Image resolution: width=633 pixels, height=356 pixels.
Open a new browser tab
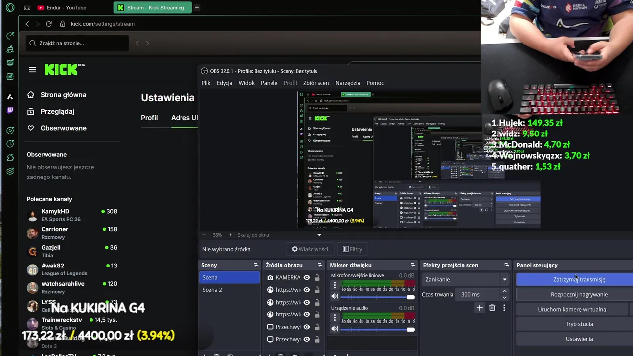197,8
